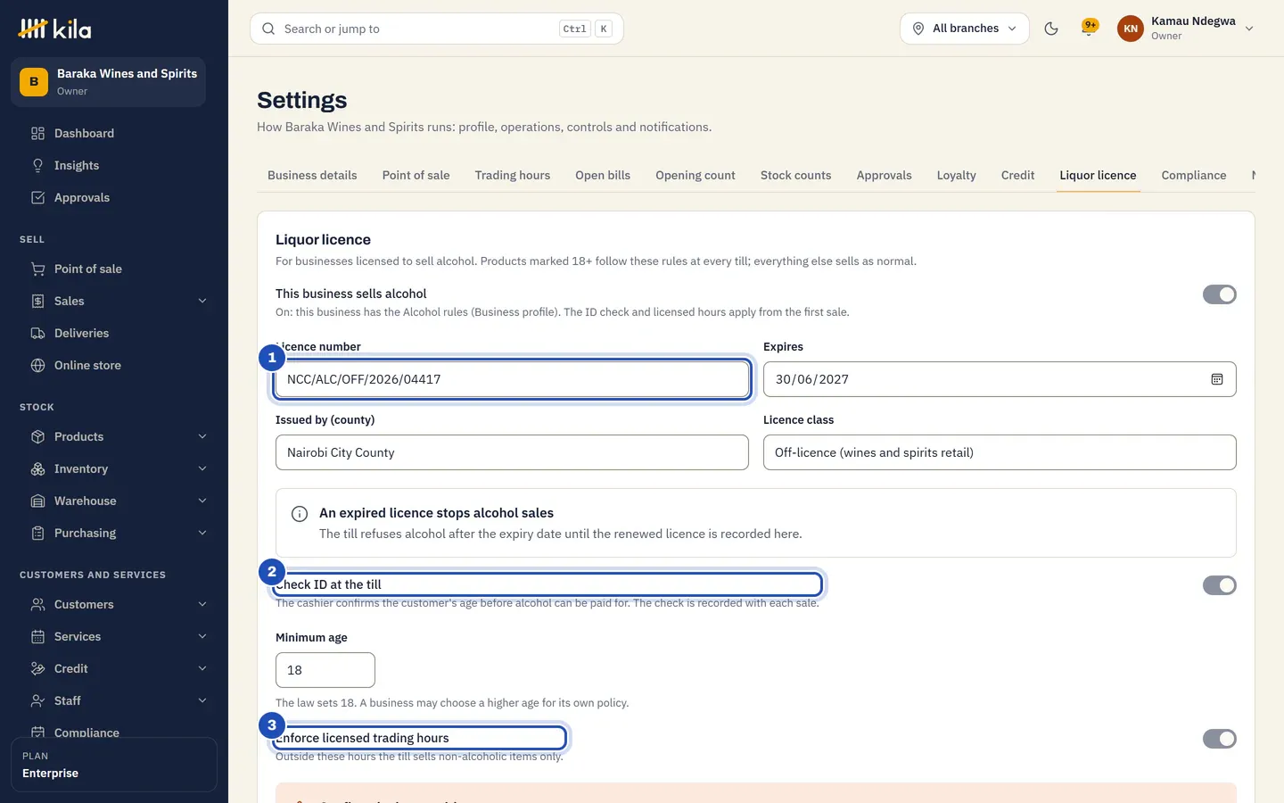Open Insights lightbulb icon
This screenshot has width=1284, height=803.
tap(37, 166)
